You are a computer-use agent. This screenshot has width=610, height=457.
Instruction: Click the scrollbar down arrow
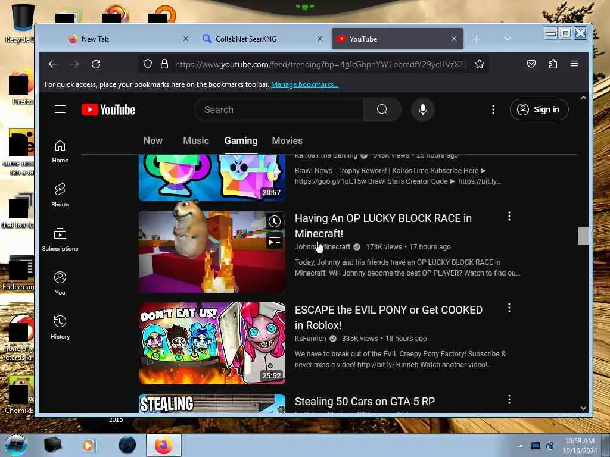[x=583, y=408]
